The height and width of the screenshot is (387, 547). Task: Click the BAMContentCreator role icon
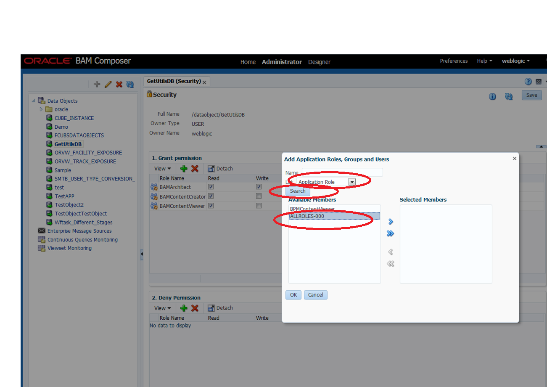click(x=154, y=196)
